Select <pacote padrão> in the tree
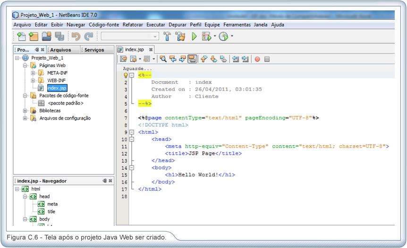 [x=66, y=103]
